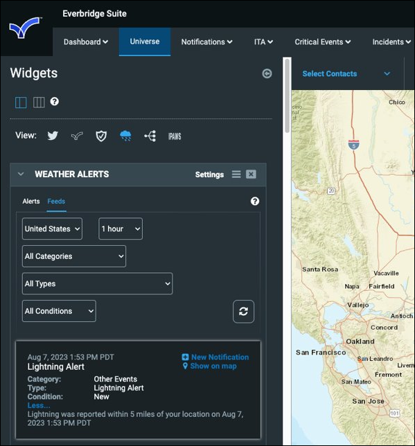Show the branching nodes widget view
The width and height of the screenshot is (415, 446).
(x=150, y=136)
